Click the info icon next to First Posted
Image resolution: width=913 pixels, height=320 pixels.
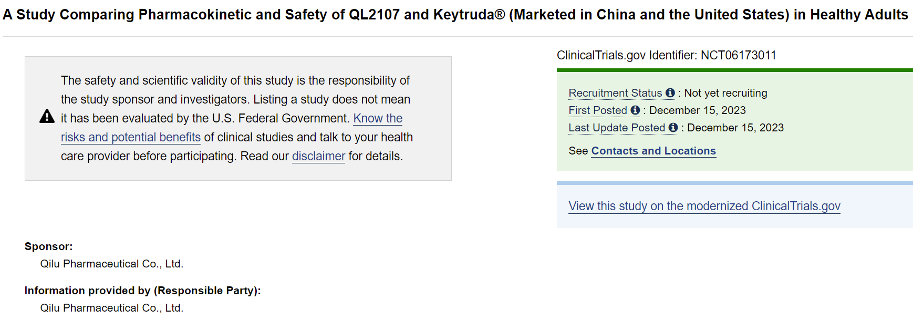click(635, 110)
